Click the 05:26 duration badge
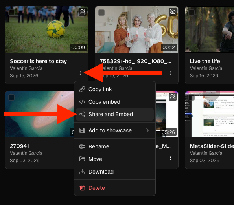The width and height of the screenshot is (234, 205). point(168,132)
